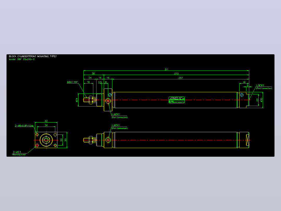This screenshot has width=281, height=211.
Task: Click the 2-ø5.5 hole callout
Action: [x=17, y=152]
